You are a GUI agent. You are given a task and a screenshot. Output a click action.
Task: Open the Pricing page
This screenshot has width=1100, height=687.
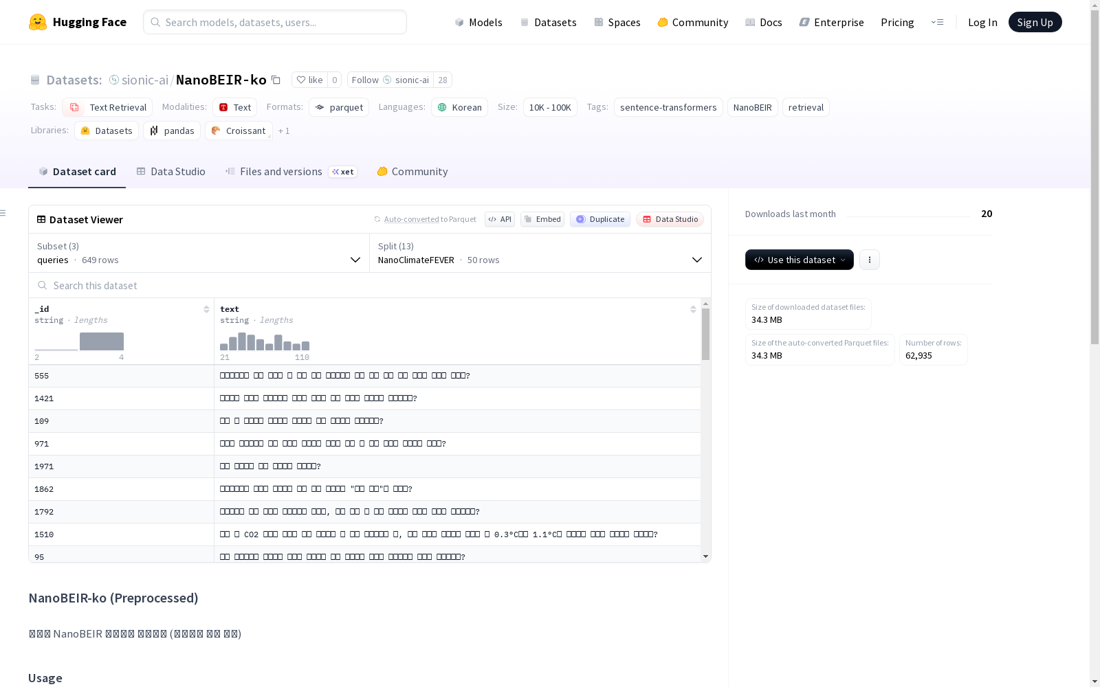[x=897, y=22]
